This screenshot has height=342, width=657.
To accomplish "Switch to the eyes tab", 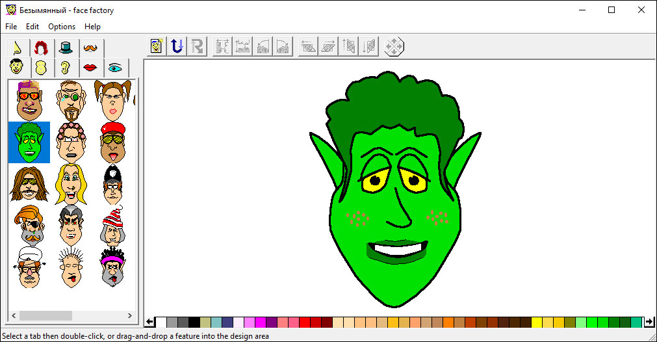I will coord(115,68).
